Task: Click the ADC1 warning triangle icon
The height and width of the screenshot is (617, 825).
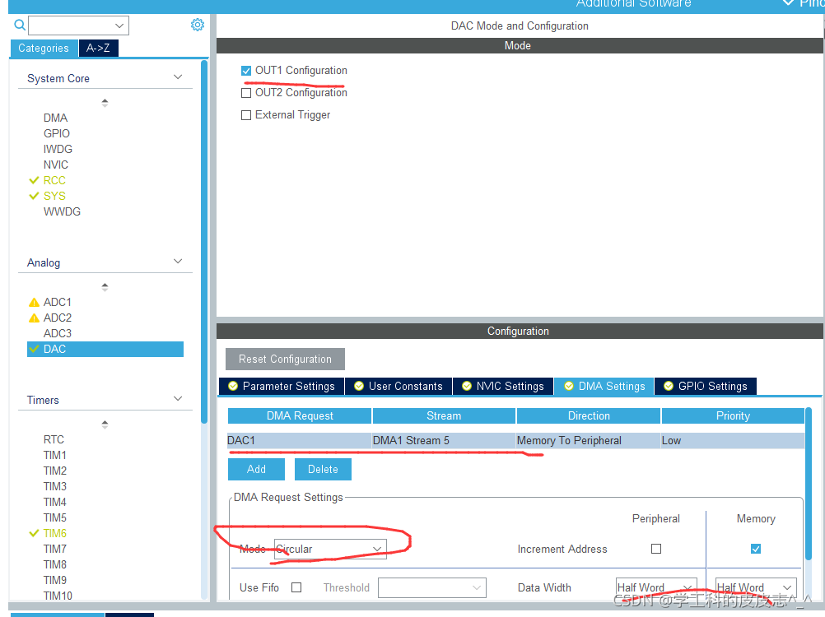Action: tap(35, 302)
